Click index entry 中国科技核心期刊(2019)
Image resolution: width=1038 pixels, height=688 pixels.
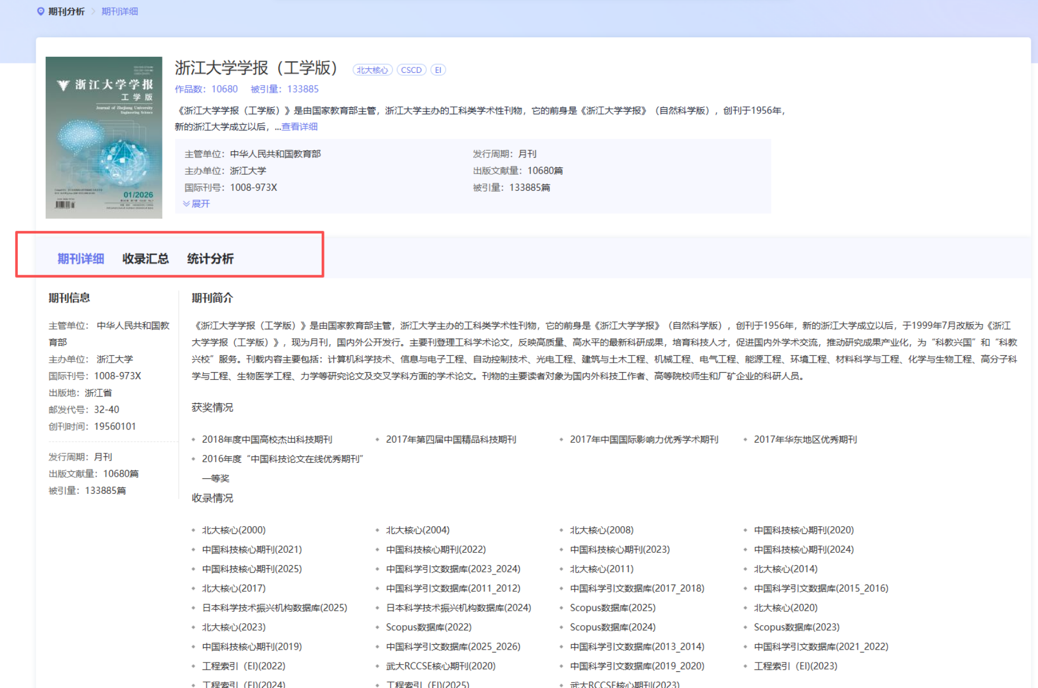[x=252, y=647]
